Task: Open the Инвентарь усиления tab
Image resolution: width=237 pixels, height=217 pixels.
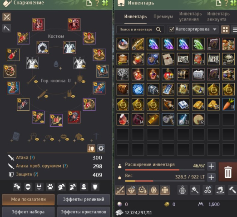Action: coord(190,16)
